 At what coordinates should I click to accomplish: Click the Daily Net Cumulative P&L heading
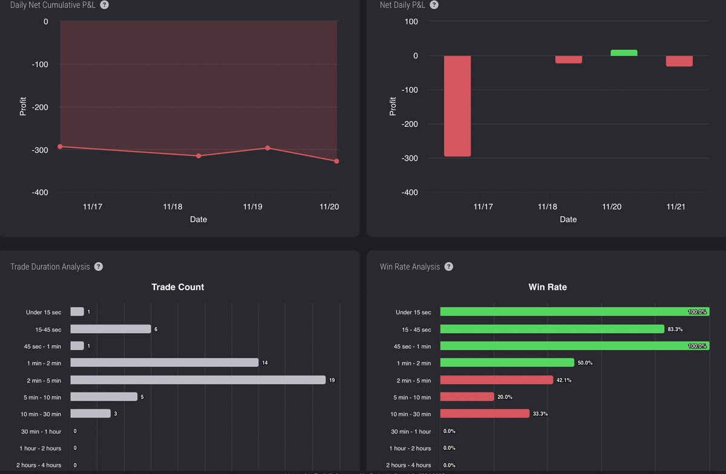coord(53,5)
